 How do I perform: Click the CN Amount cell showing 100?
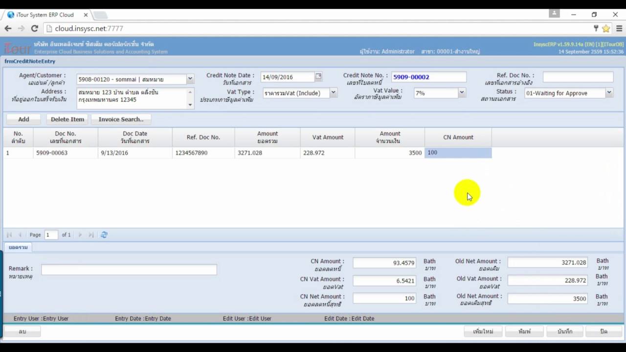[x=458, y=153]
